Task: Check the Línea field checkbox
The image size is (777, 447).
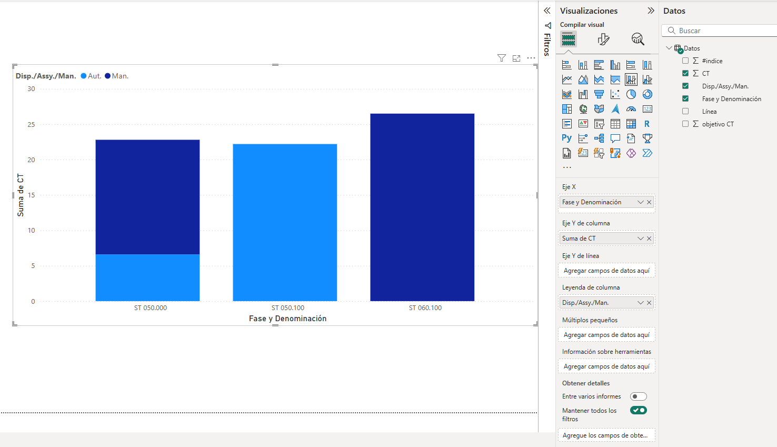Action: 685,111
